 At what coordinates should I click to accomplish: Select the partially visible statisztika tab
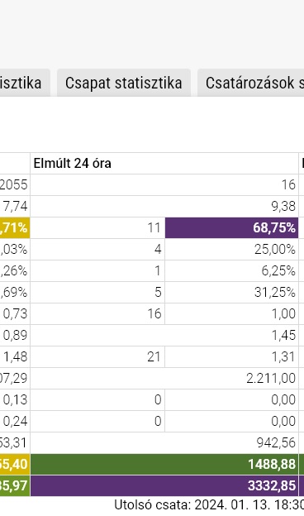25,83
